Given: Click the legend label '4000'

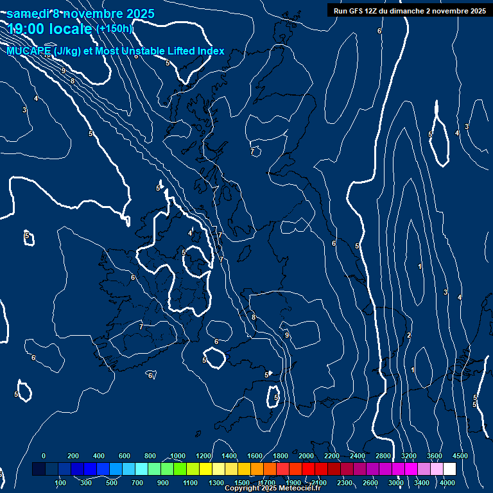Looking at the screenshot, I should coord(447,483).
